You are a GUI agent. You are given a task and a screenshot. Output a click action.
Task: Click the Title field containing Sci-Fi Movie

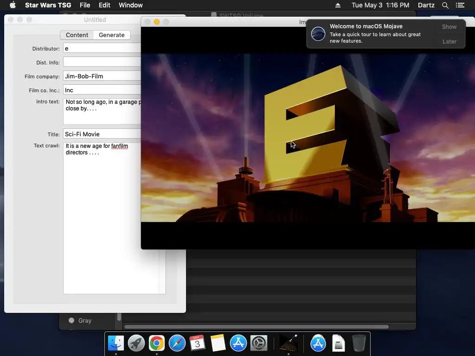[102, 134]
